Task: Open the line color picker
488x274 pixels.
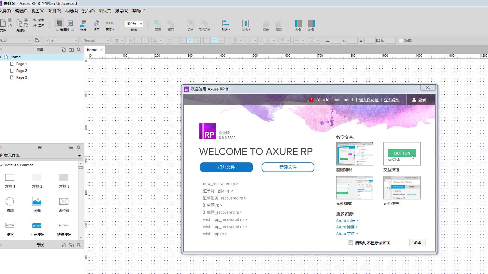Action: click(x=269, y=40)
